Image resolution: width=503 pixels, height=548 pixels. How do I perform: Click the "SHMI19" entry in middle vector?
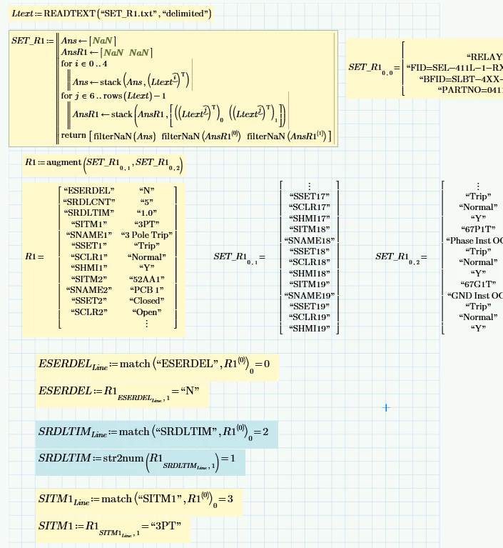pos(309,328)
